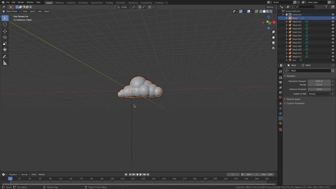Click the red X axis gizmo ball
This screenshot has width=336, height=189.
pos(274,22)
